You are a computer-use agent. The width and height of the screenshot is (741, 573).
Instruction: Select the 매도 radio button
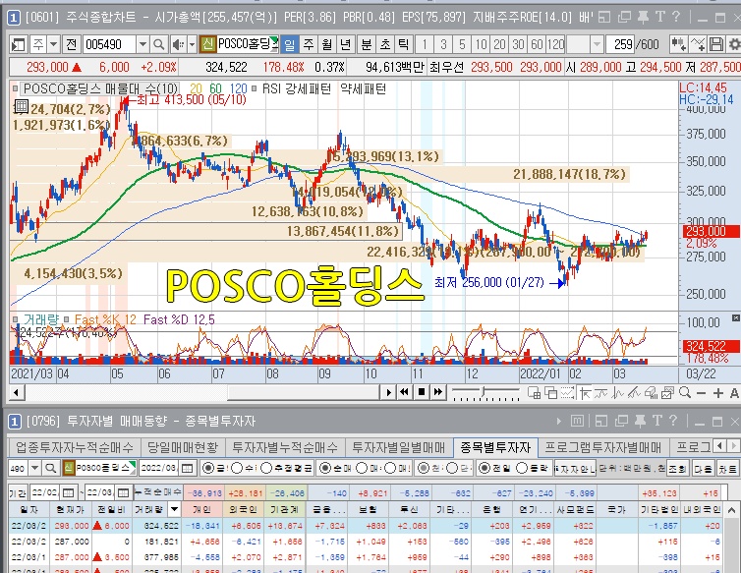[x=390, y=468]
